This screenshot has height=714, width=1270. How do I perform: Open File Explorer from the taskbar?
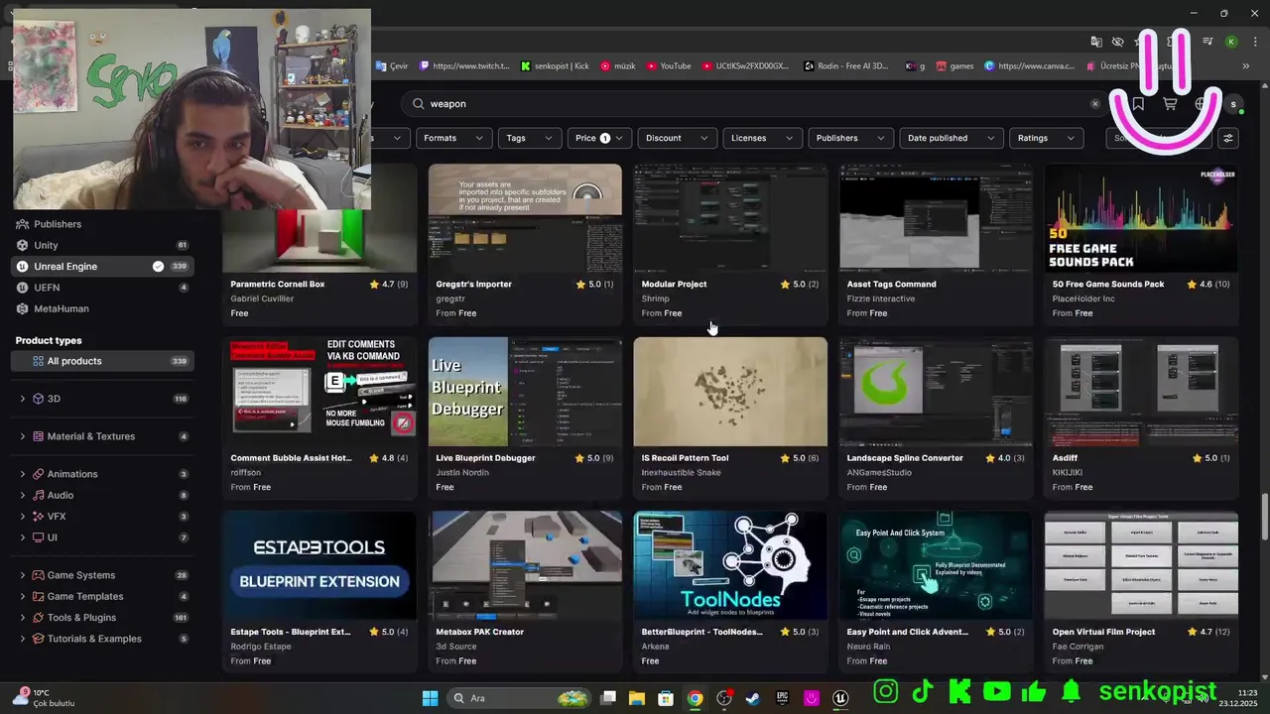pyautogui.click(x=637, y=698)
